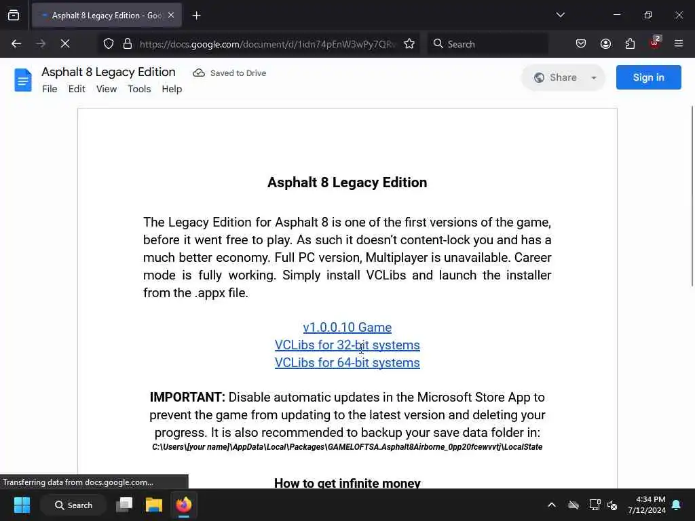Click the Firefox taskbar icon
The image size is (695, 521).
pyautogui.click(x=183, y=505)
